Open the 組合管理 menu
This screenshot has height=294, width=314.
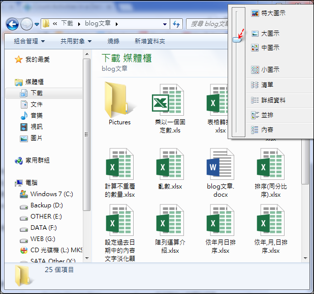(29, 41)
